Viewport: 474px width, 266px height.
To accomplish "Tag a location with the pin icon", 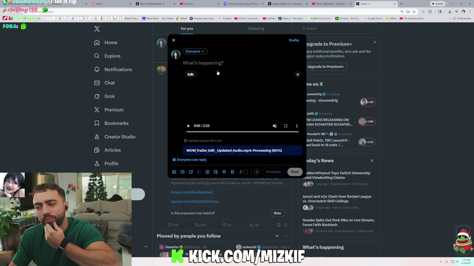I will coord(224,172).
